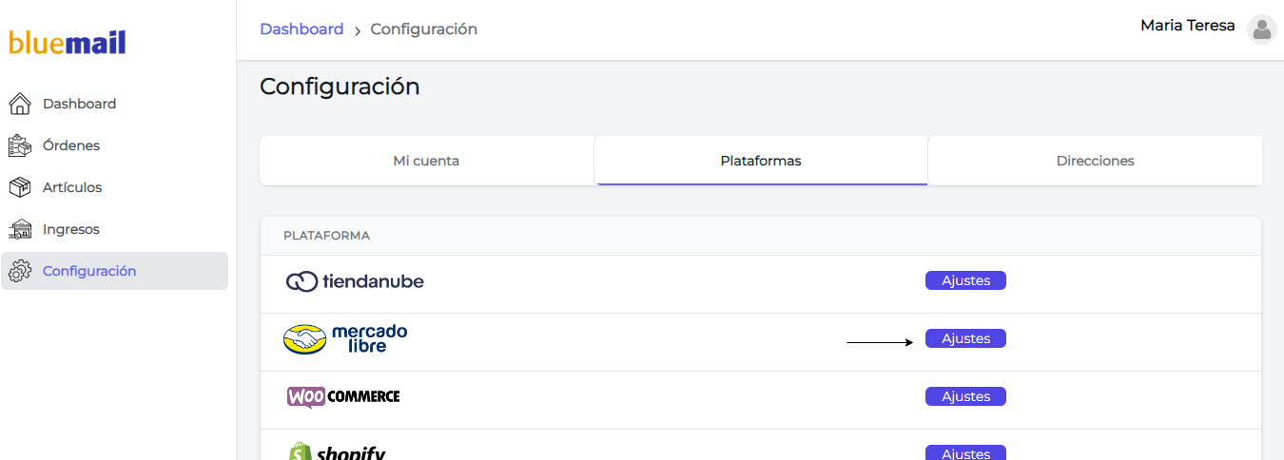Switch to the Mi cuenta tab

426,161
